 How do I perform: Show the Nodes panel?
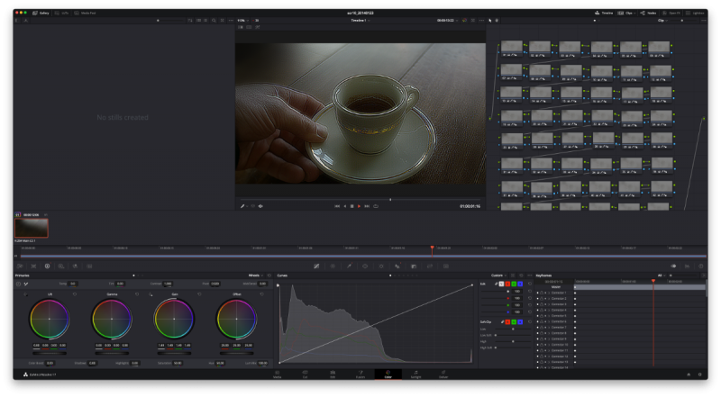coord(647,14)
